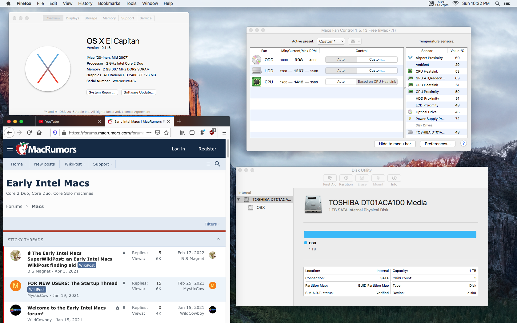Open forum list view icon
This screenshot has height=323, width=517.
pyautogui.click(x=208, y=164)
